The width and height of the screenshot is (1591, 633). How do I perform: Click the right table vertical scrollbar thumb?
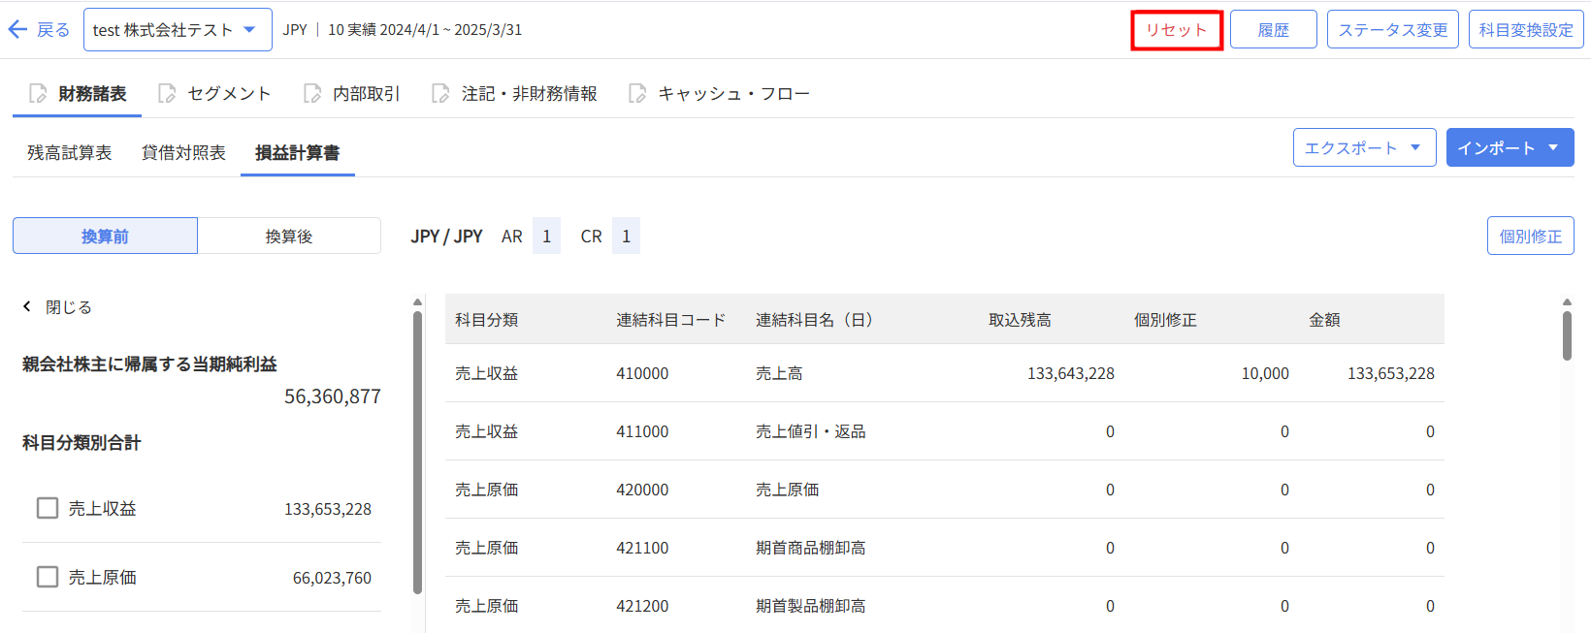click(x=1567, y=335)
